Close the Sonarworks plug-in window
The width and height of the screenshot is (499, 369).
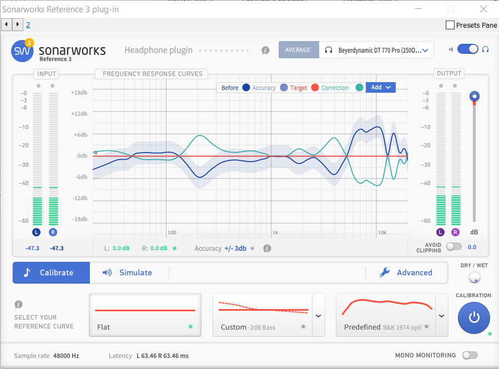pyautogui.click(x=483, y=9)
